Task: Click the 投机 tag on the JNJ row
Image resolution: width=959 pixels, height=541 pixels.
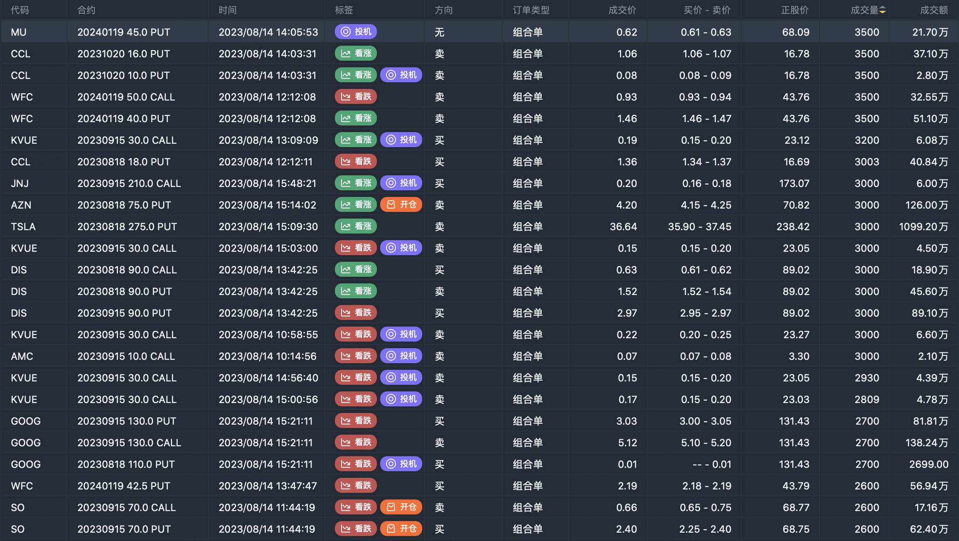Action: [401, 183]
